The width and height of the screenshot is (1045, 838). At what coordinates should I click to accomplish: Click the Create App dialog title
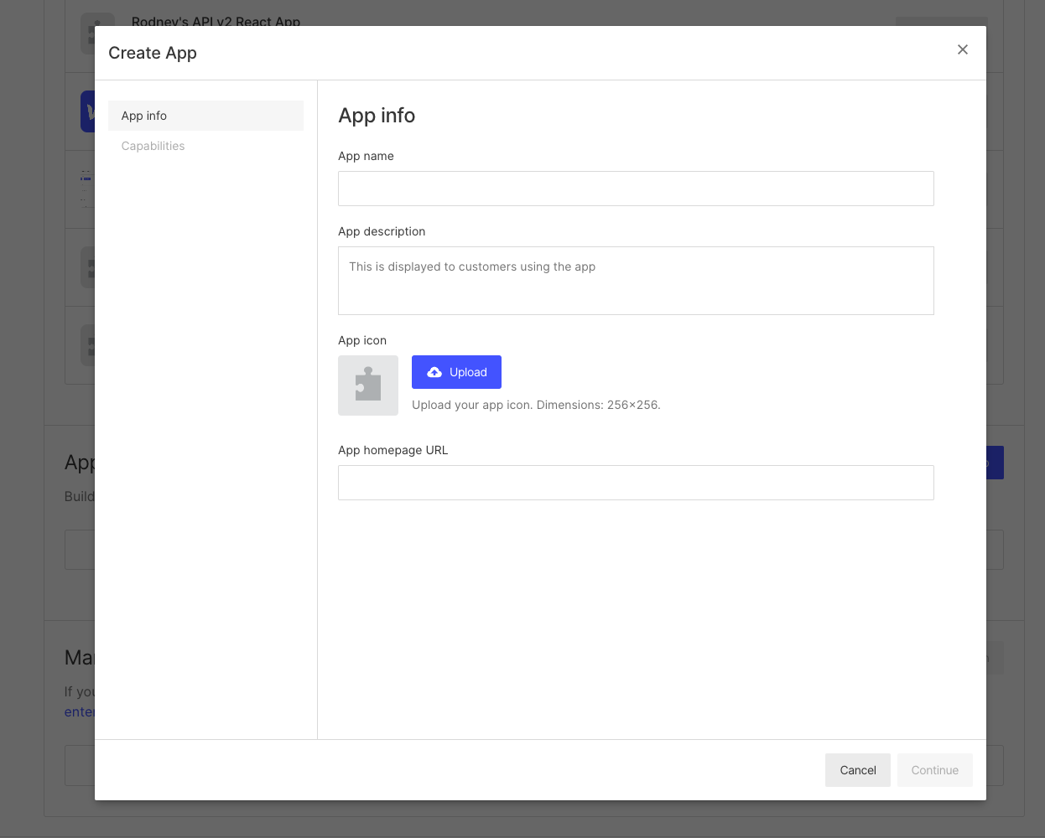pyautogui.click(x=153, y=53)
